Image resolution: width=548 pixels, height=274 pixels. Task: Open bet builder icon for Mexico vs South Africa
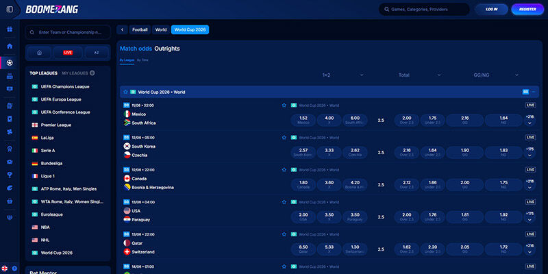click(127, 105)
